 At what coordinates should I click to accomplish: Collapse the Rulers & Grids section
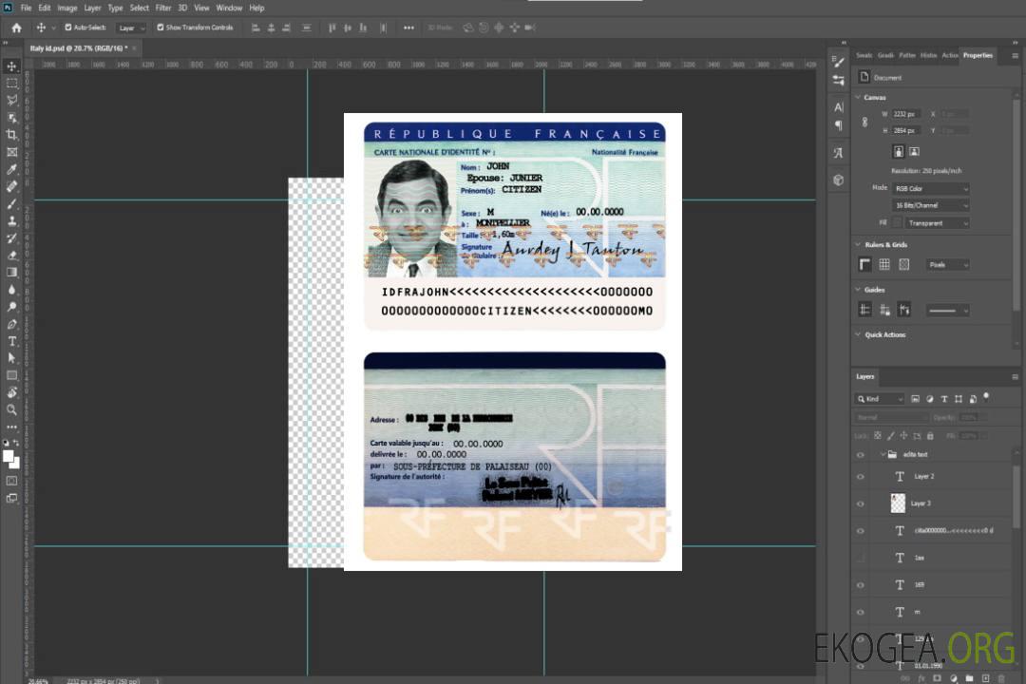coord(858,245)
